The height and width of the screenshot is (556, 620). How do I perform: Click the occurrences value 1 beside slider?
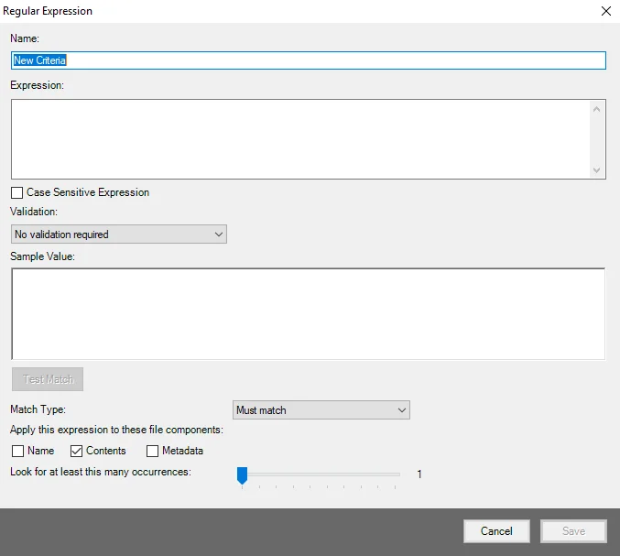(x=419, y=474)
